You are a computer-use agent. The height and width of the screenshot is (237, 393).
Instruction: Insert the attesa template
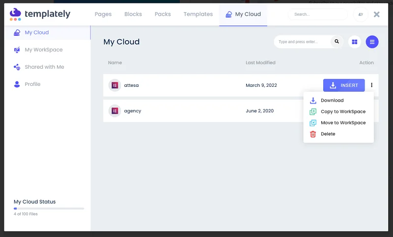(344, 85)
